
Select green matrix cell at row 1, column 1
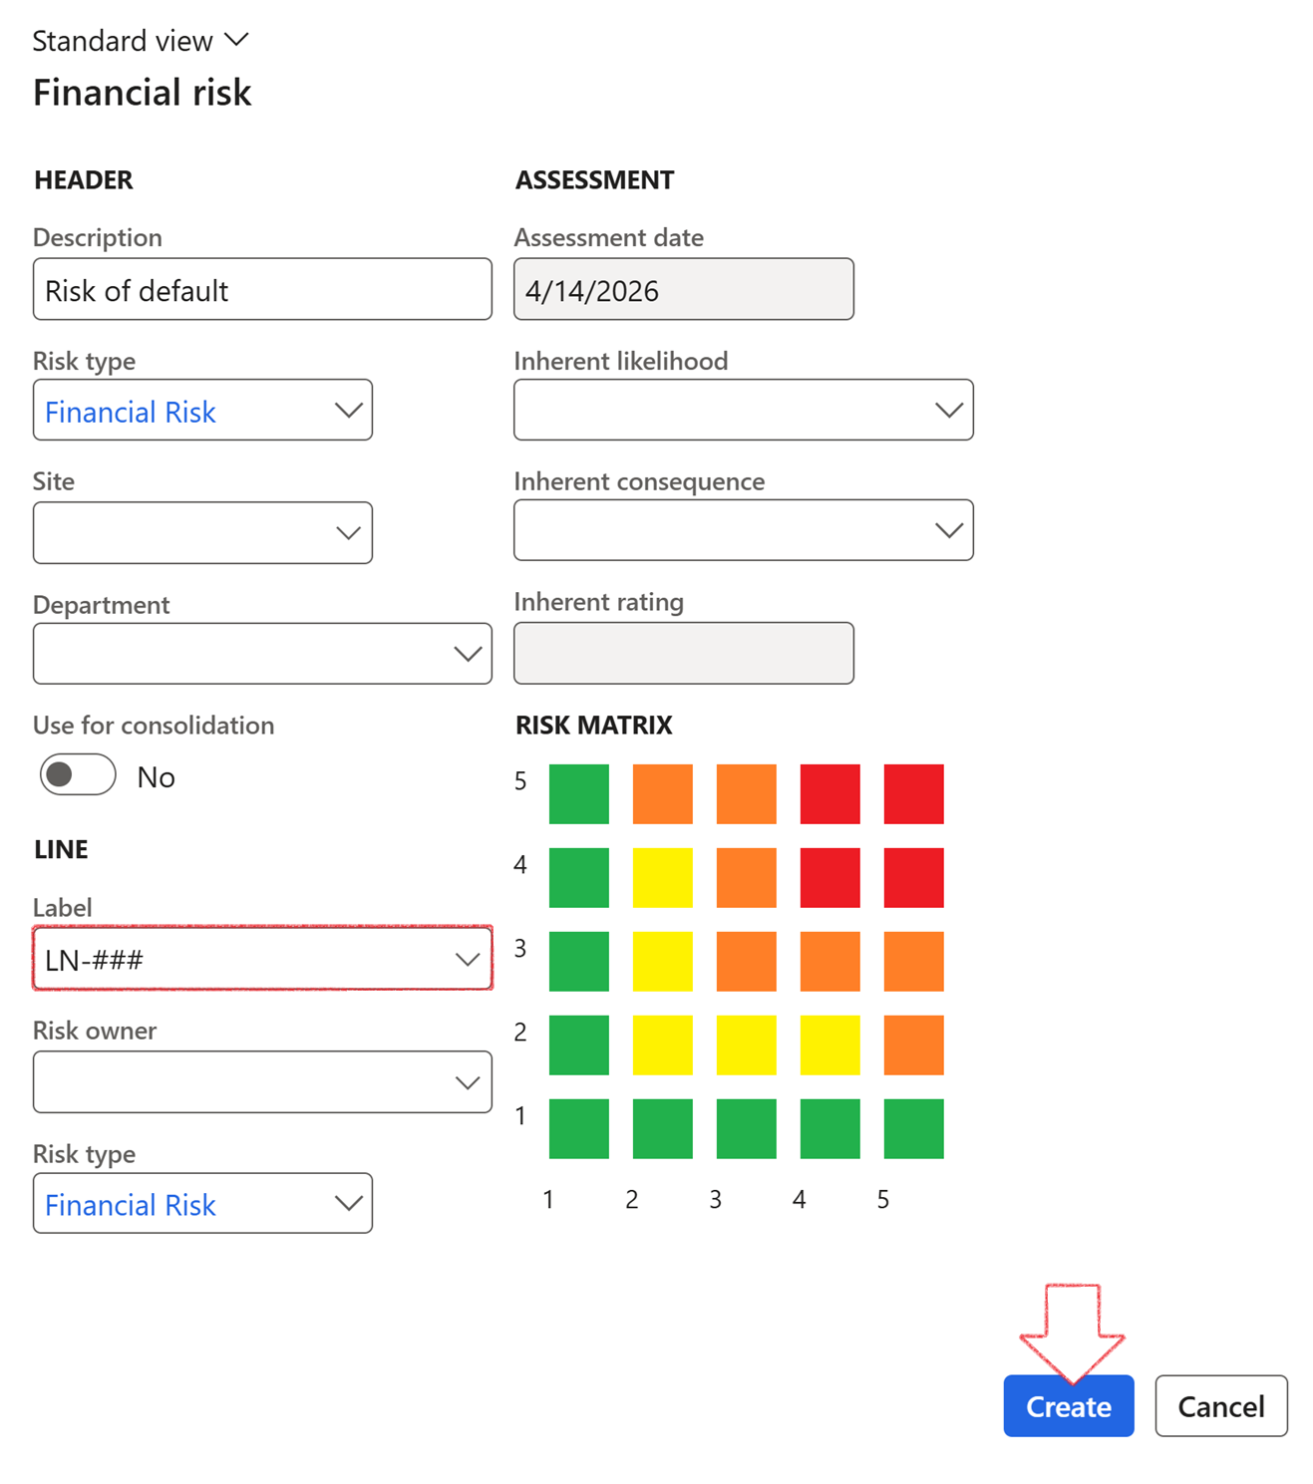578,1129
